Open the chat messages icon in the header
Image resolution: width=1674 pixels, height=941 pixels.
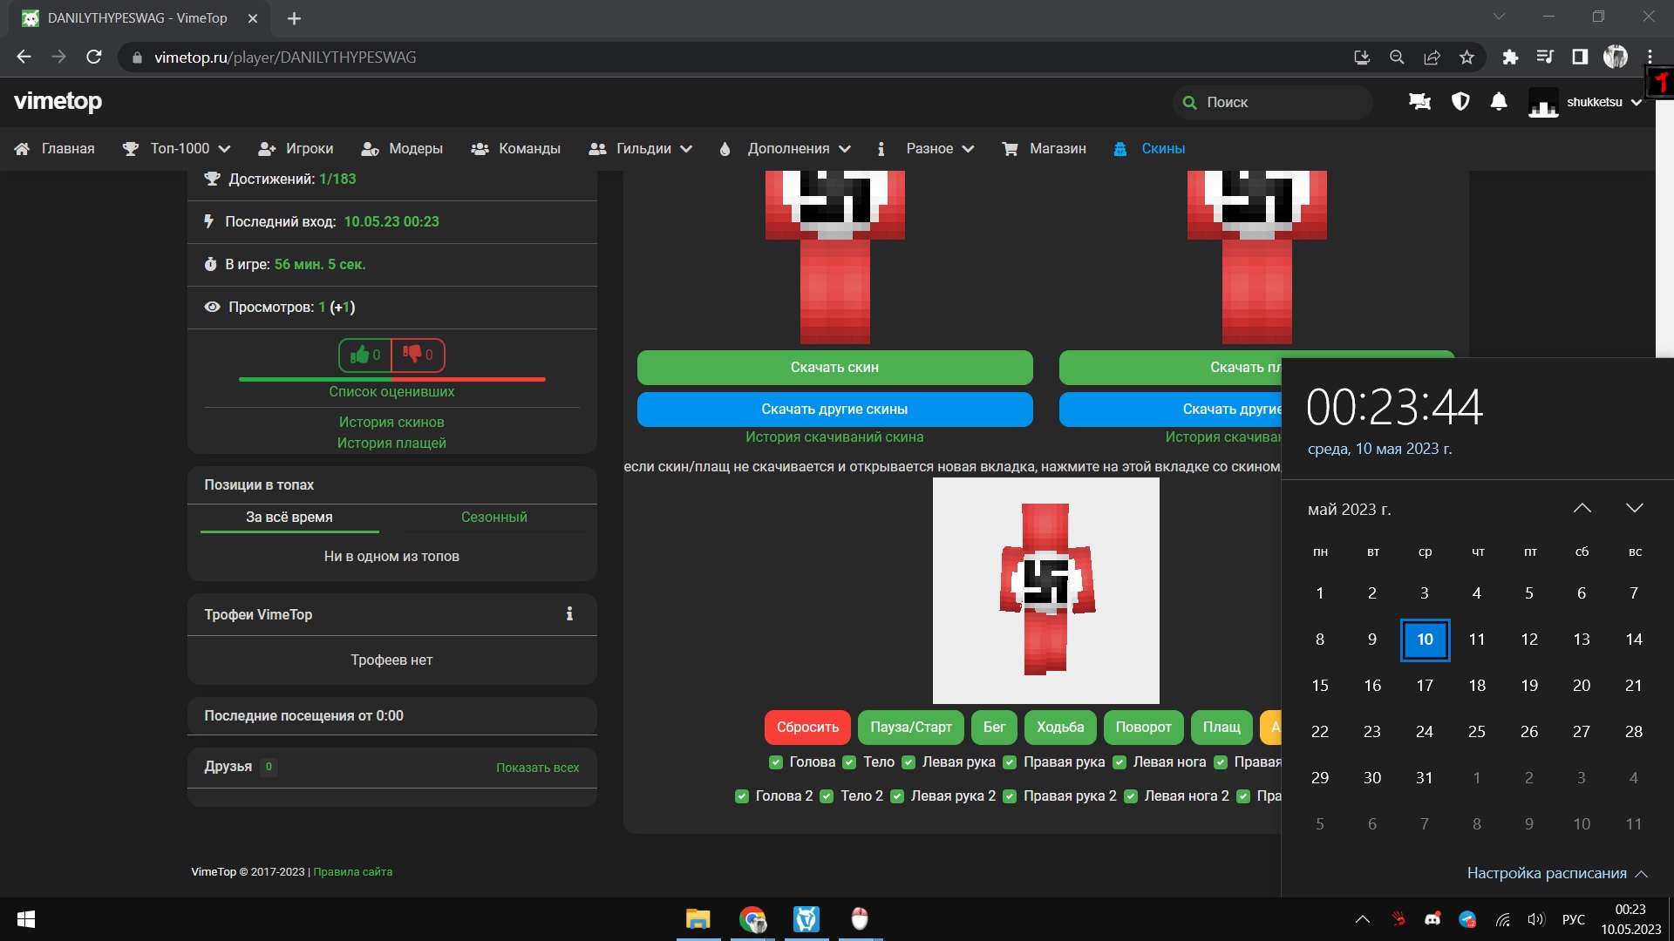tap(1419, 102)
